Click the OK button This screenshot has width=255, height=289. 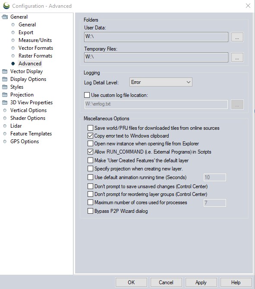click(131, 283)
